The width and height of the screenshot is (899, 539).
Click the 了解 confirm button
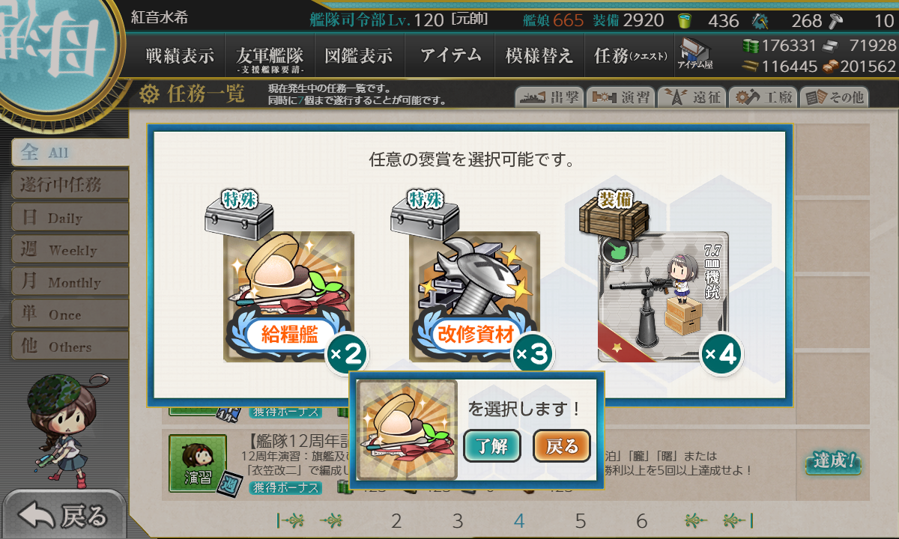[492, 446]
